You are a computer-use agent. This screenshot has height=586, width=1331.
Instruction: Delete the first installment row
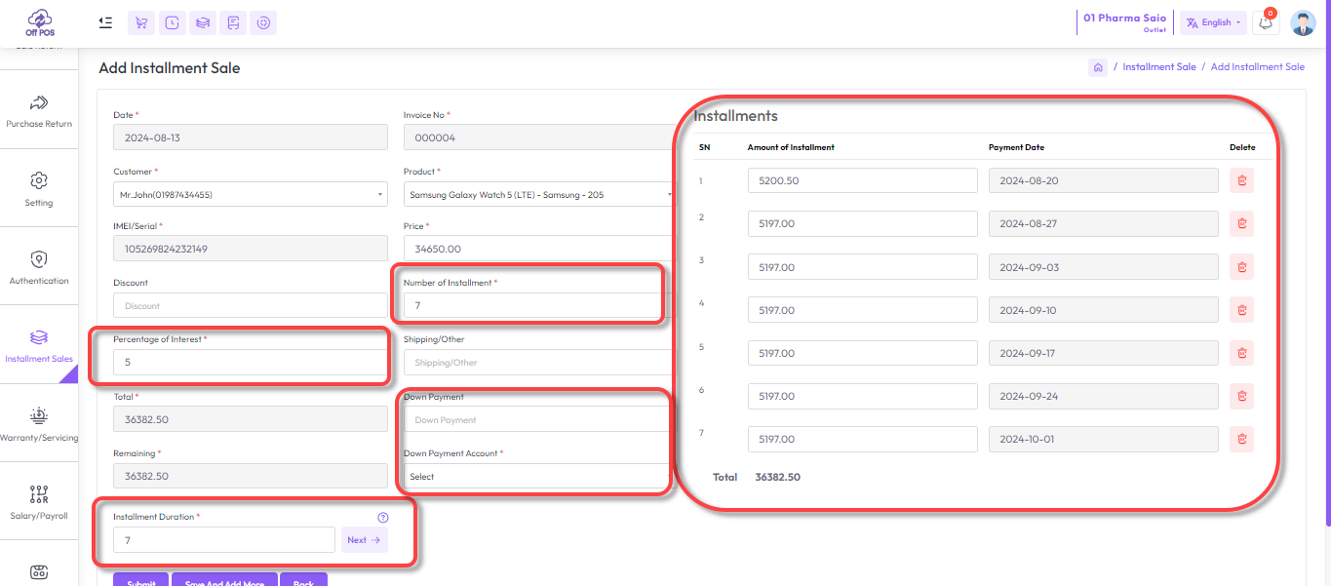(x=1241, y=180)
